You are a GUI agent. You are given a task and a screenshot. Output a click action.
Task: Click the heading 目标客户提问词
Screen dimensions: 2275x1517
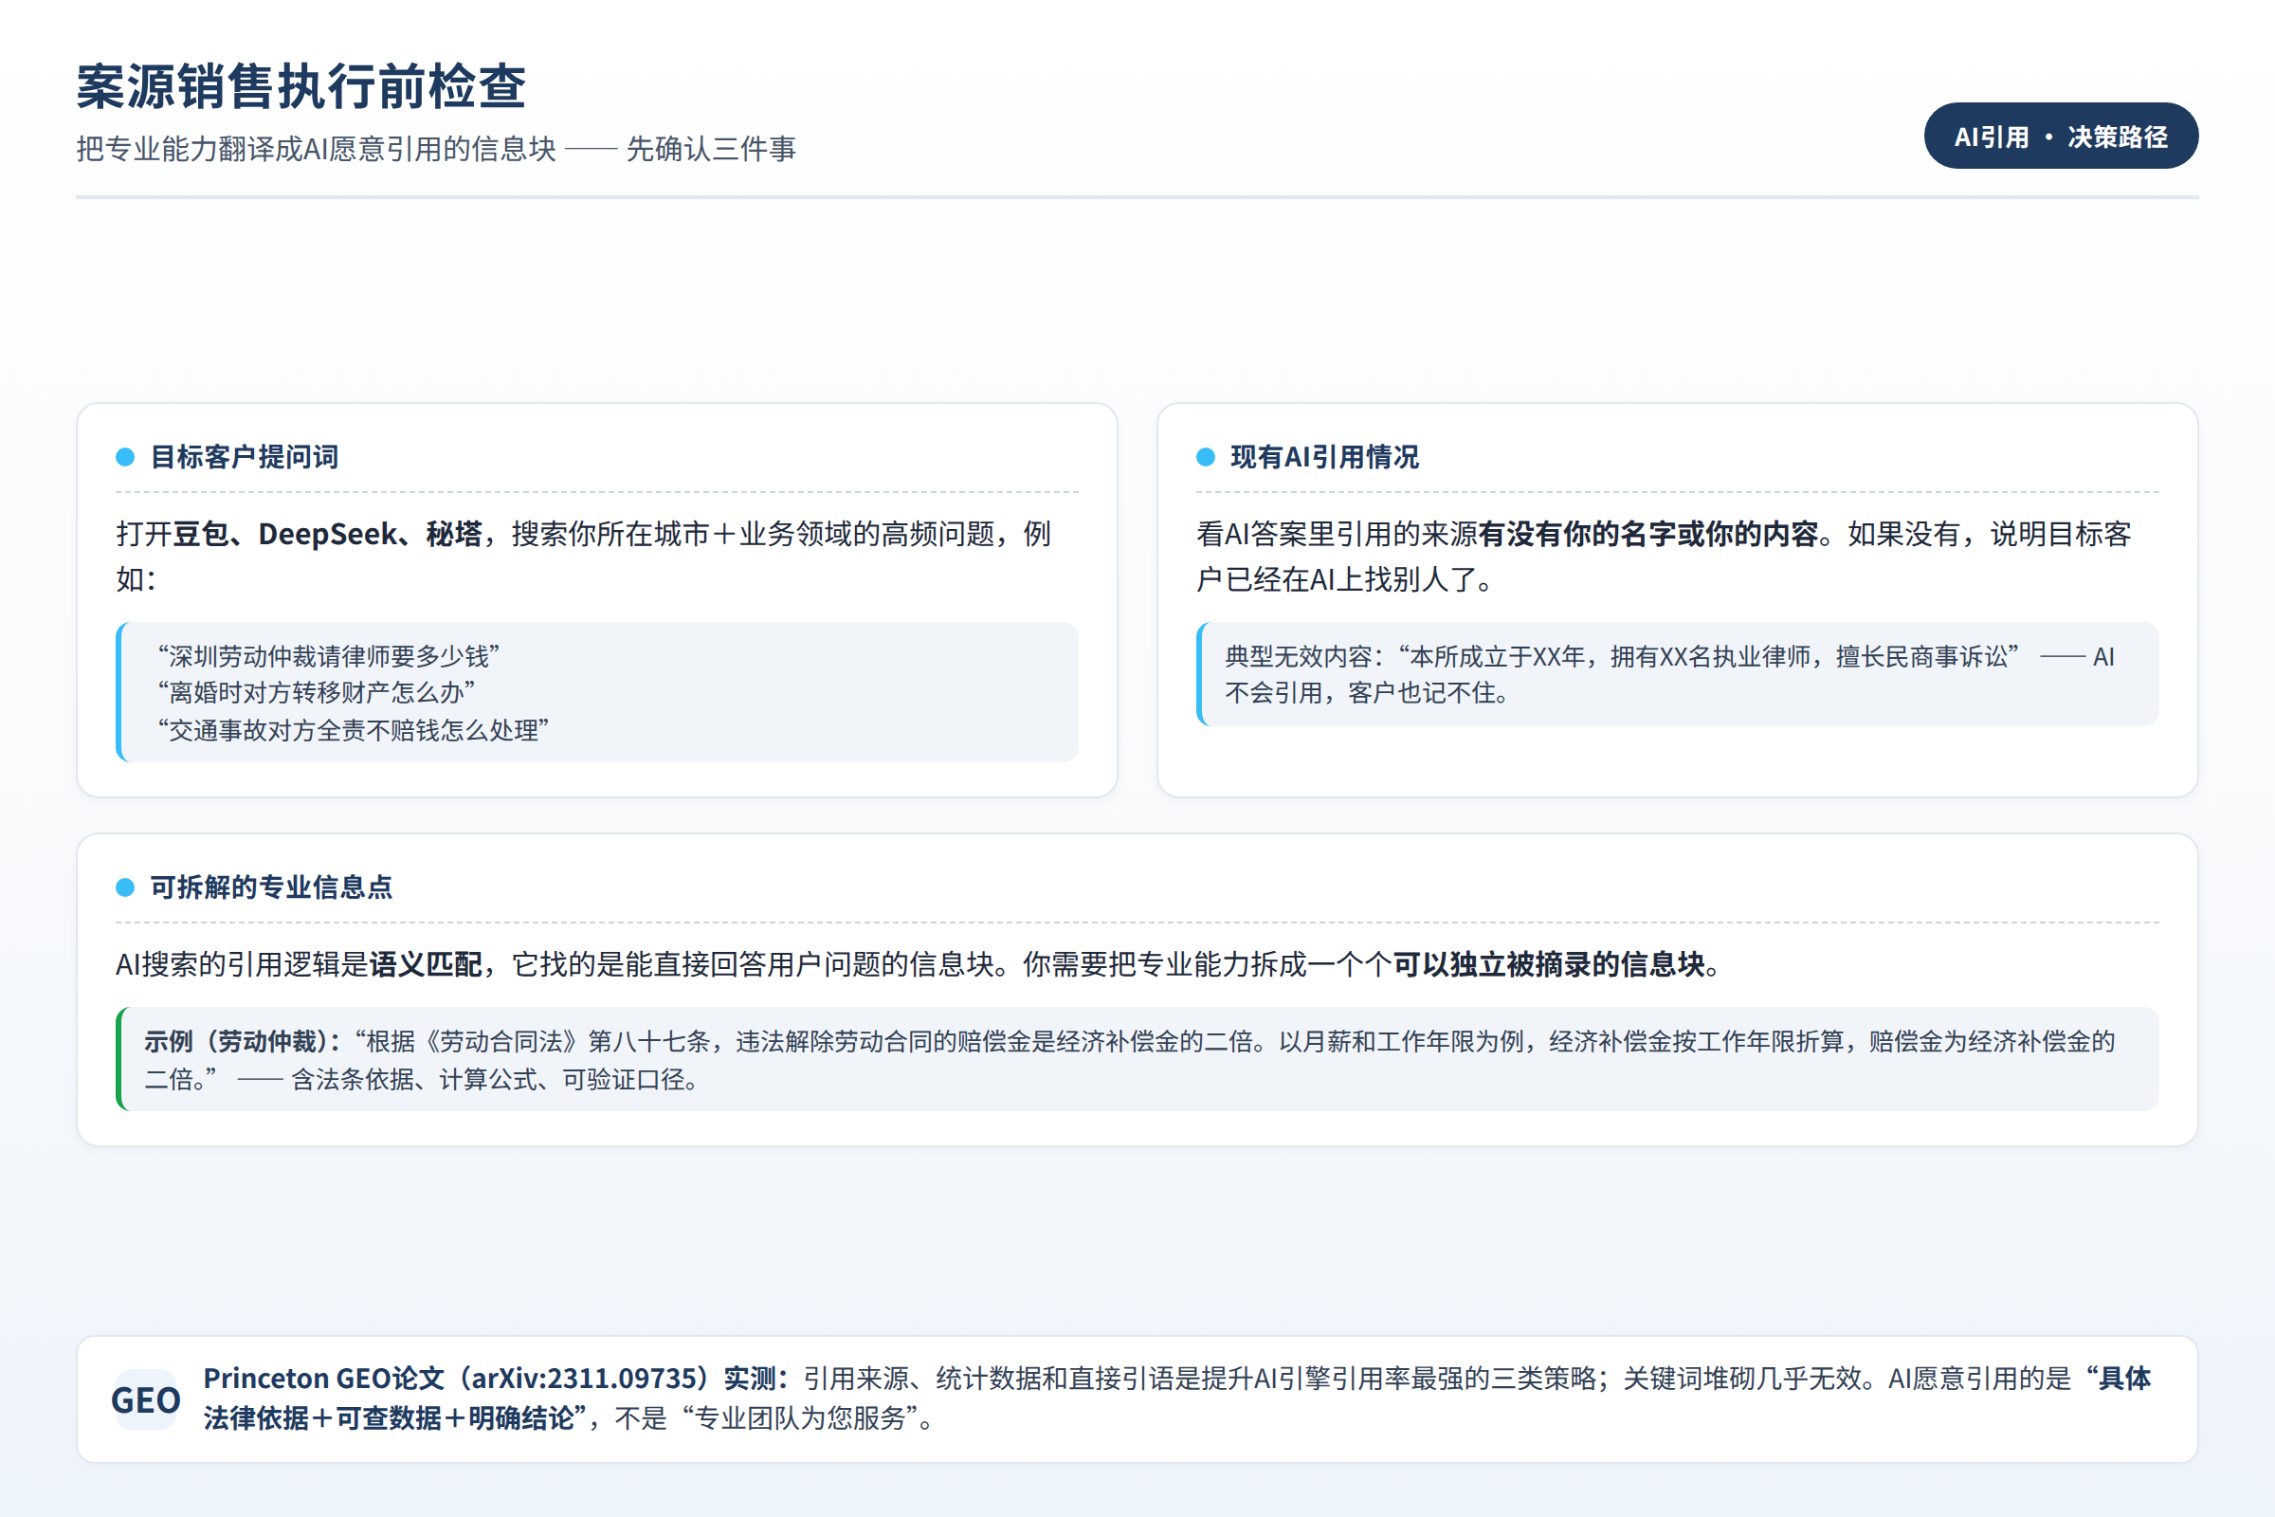pos(245,457)
